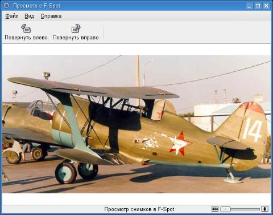This screenshot has width=273, height=215.
Task: Close the F-Spot viewer window
Action: (266, 6)
